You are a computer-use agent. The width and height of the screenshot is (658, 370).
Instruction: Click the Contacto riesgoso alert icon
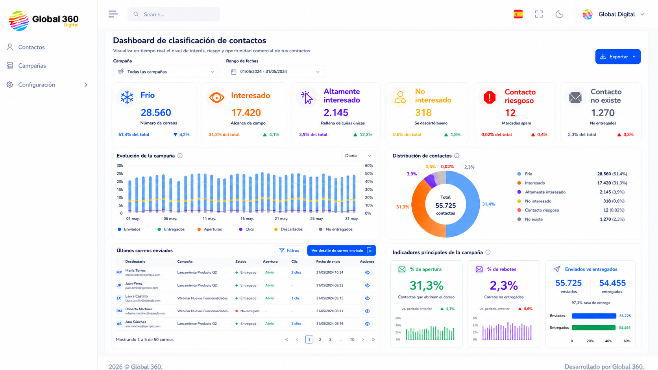(490, 97)
